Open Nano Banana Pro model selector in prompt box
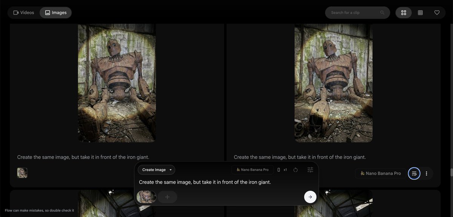Viewport: 453px width, 217px height. tap(253, 170)
